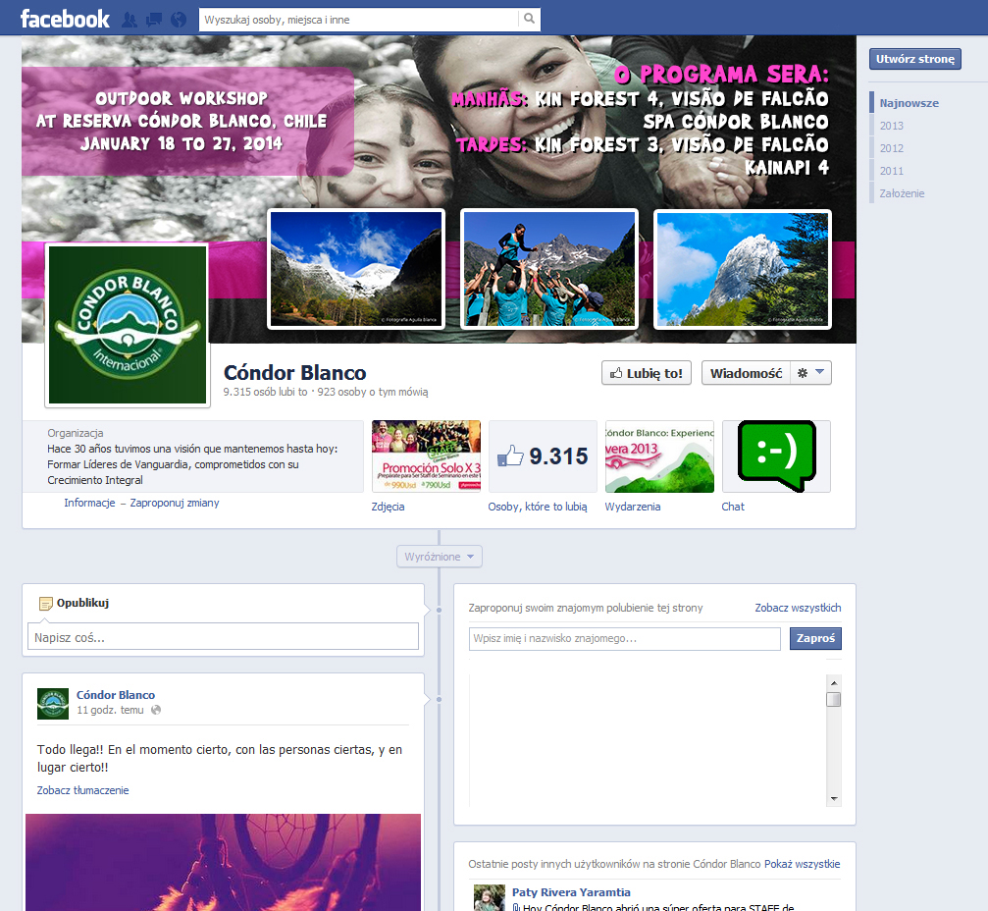The width and height of the screenshot is (988, 911).
Task: Click the 923 osoby o tym mówią text
Action: (x=373, y=392)
